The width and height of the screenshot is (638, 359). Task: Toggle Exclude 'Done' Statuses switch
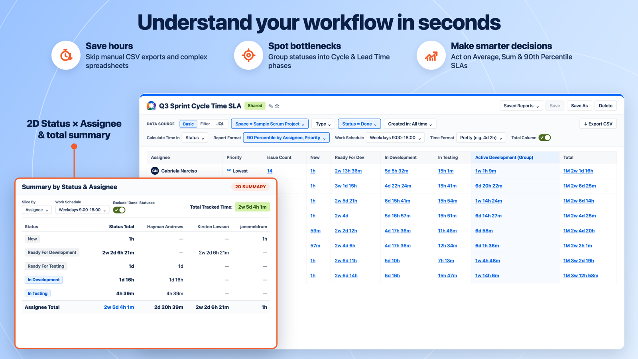point(119,210)
